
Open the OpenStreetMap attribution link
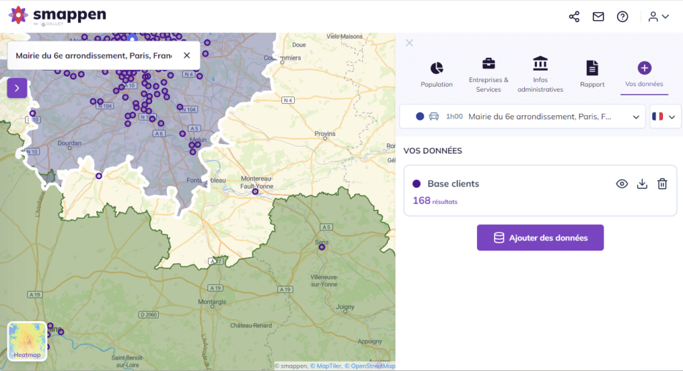[370, 366]
